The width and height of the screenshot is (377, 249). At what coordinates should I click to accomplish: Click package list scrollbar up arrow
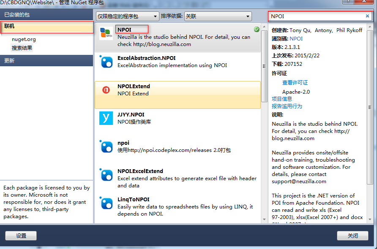(x=264, y=27)
